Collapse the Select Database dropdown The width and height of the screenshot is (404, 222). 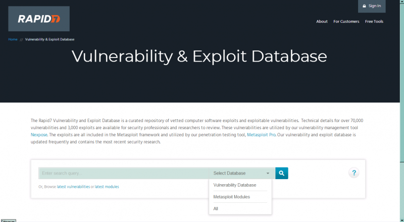pos(241,173)
